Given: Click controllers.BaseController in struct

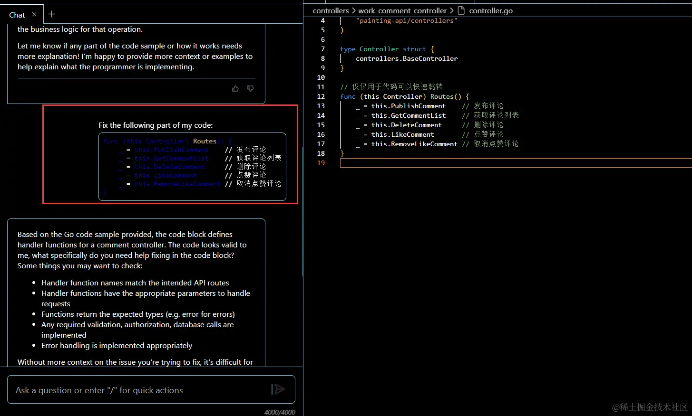Looking at the screenshot, I should [407, 58].
